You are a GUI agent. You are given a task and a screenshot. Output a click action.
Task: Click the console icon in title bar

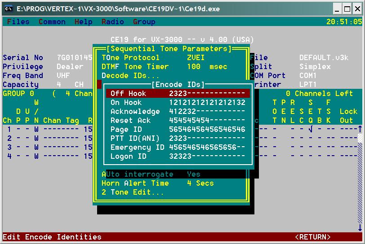pyautogui.click(x=9, y=9)
